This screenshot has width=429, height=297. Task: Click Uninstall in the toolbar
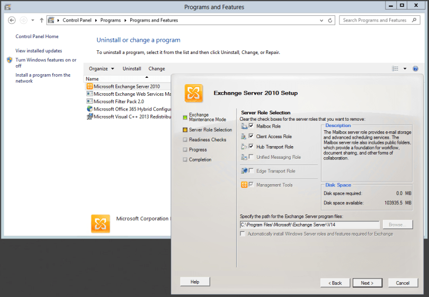click(x=132, y=69)
